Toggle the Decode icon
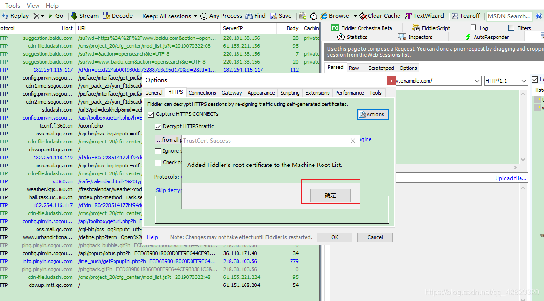Viewport: 544px width, 301px height. [x=107, y=16]
